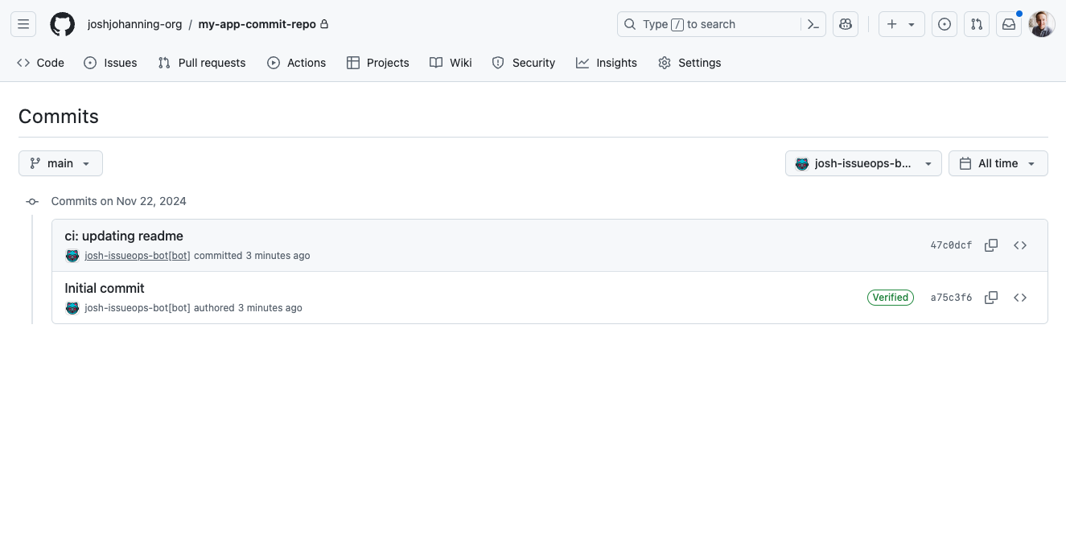Open the notifications inbox

click(1008, 24)
